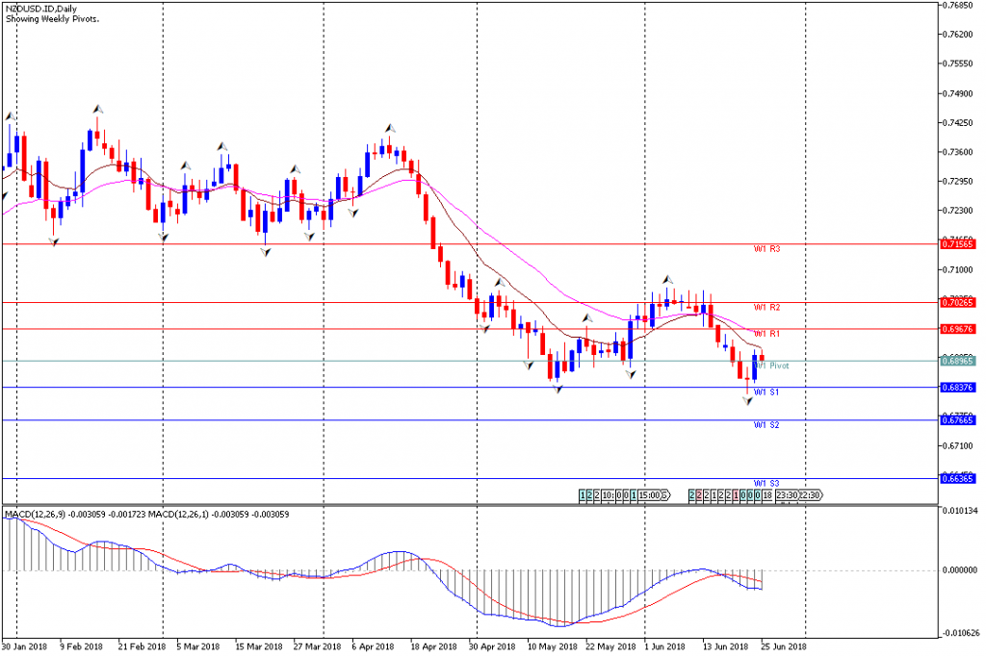
Task: Select the W1 S2 support label
Action: point(766,424)
